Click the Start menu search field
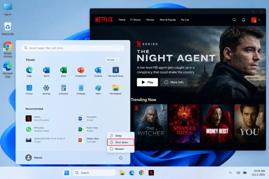The height and width of the screenshot is (179, 269). (x=73, y=48)
